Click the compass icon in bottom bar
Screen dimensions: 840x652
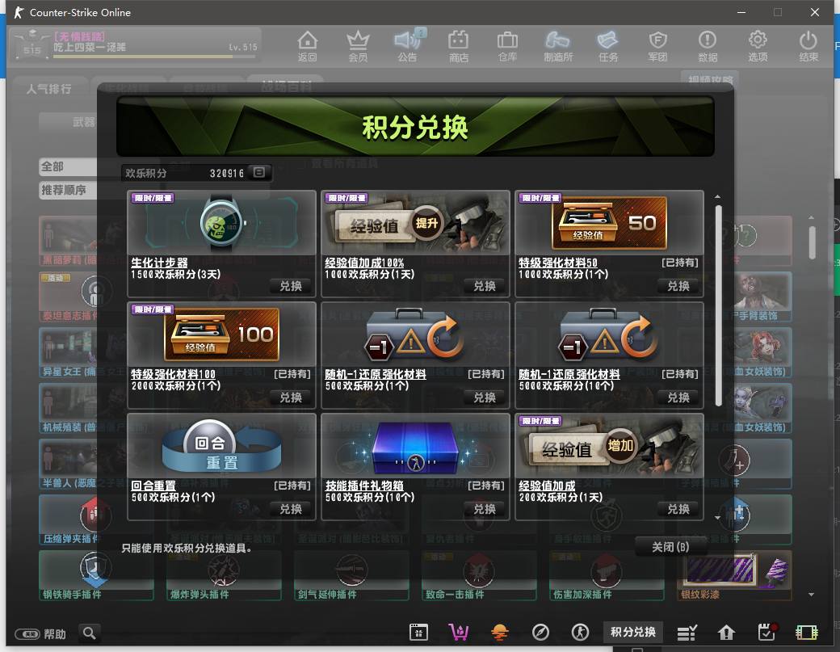(x=540, y=632)
